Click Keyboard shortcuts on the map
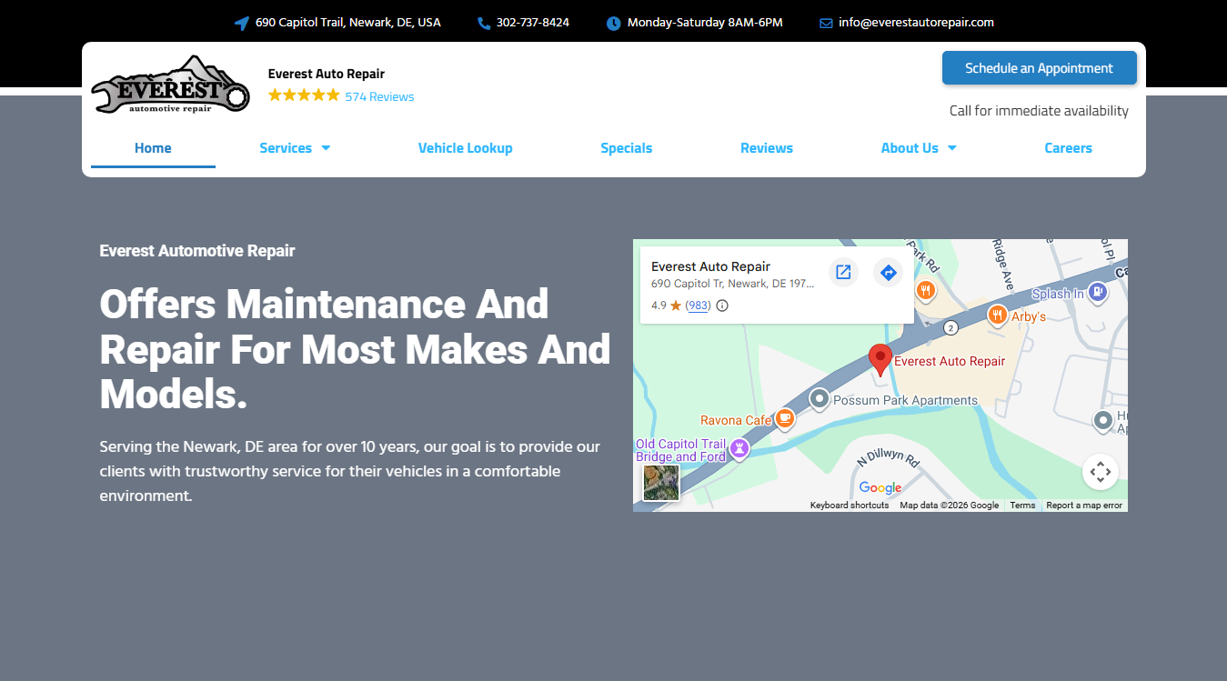The height and width of the screenshot is (681, 1227). coord(850,506)
